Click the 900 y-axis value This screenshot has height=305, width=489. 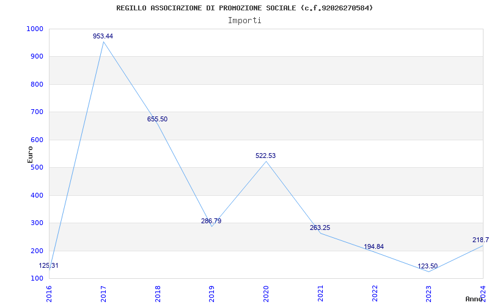[x=37, y=57]
